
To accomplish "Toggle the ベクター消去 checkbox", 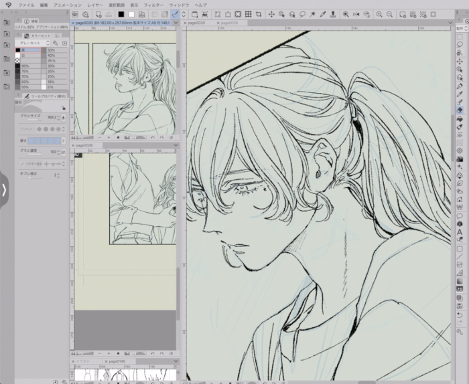I will click(22, 164).
